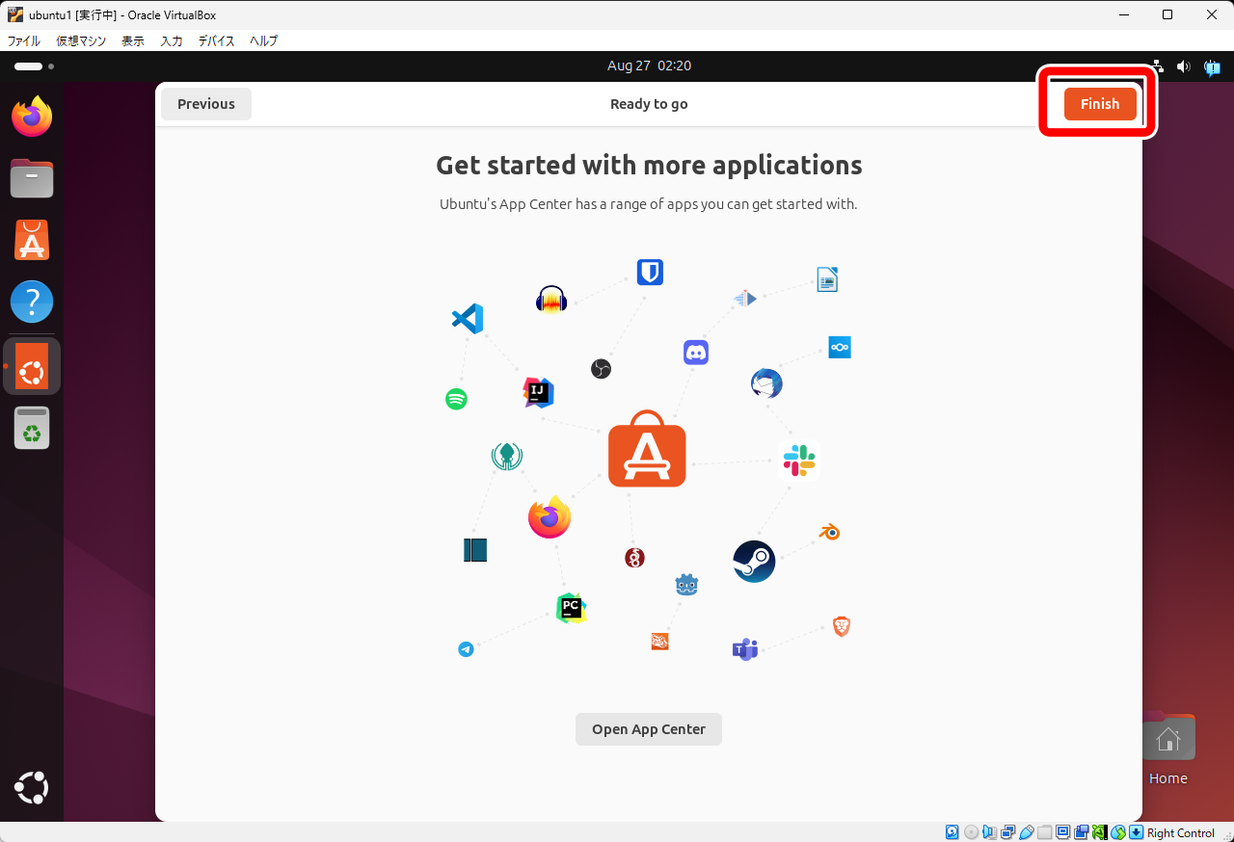Click the Slack icon in the illustration
The image size is (1234, 842).
click(799, 460)
